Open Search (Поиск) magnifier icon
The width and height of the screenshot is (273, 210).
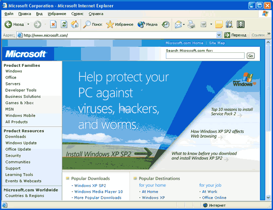pos(87,24)
